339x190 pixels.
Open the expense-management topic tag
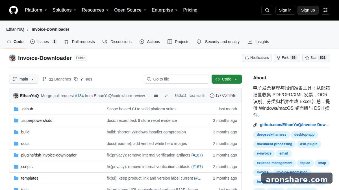coord(275,163)
